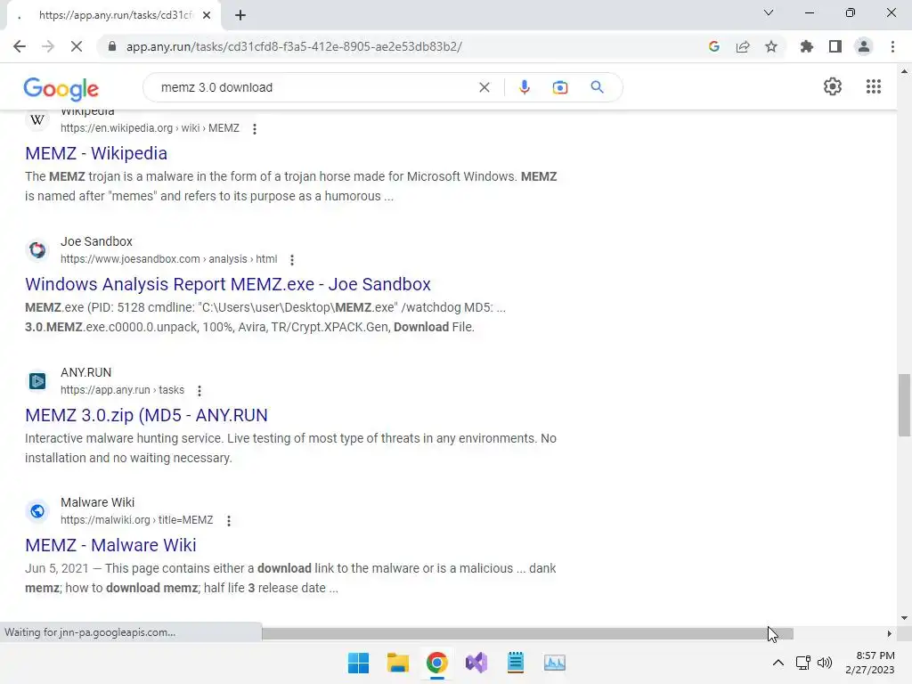
Task: Open the taskbar clock and date
Action: [870, 663]
